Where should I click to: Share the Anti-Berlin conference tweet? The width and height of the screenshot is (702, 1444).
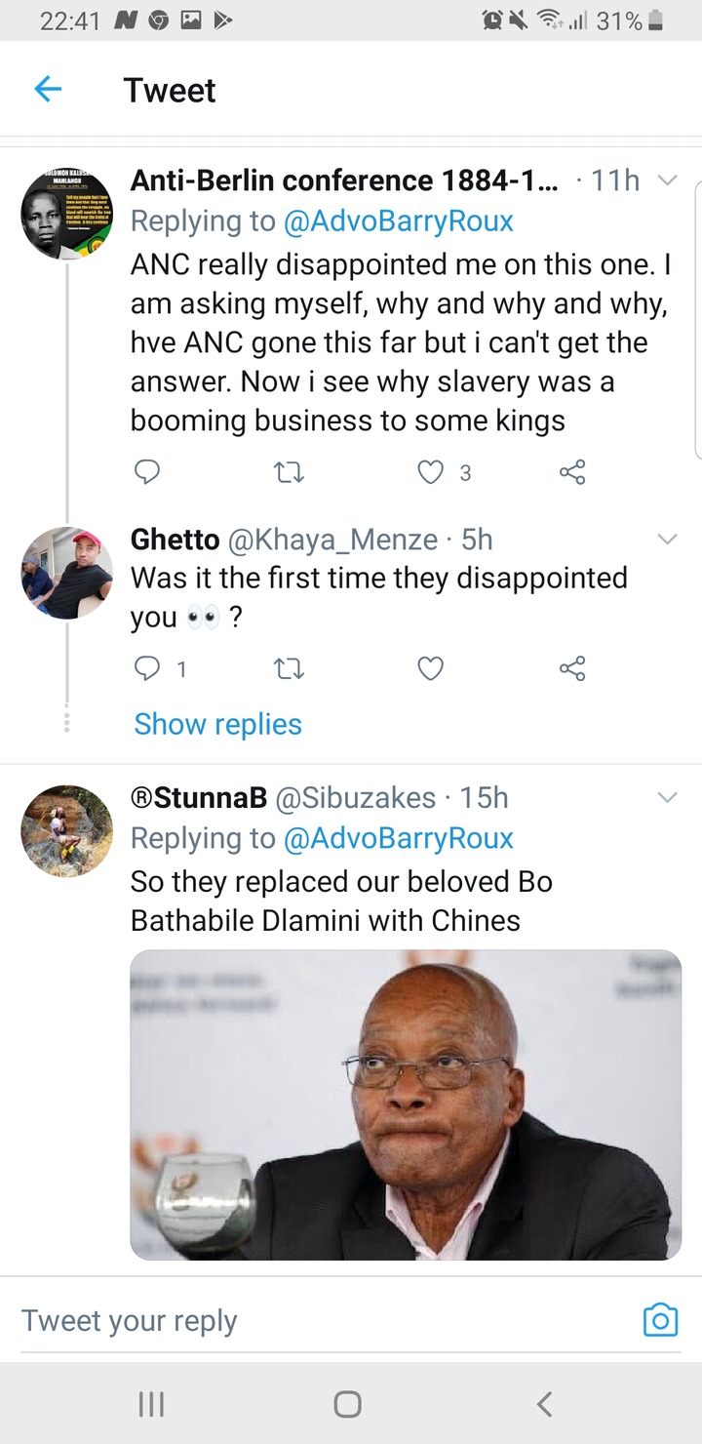572,472
